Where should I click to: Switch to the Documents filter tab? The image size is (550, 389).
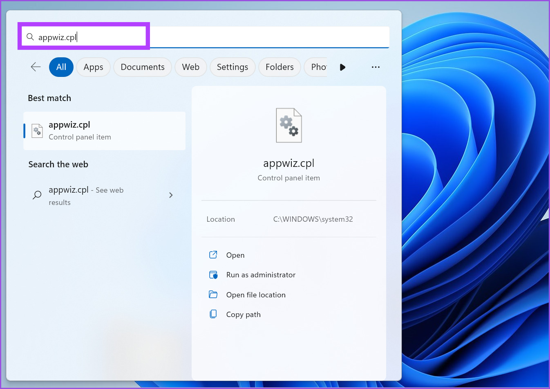[x=142, y=67]
